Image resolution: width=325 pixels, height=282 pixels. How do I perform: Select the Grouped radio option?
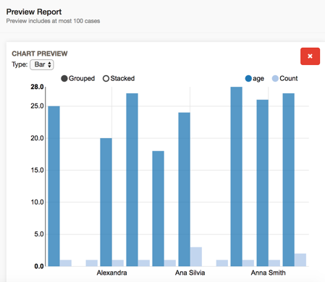pyautogui.click(x=64, y=79)
